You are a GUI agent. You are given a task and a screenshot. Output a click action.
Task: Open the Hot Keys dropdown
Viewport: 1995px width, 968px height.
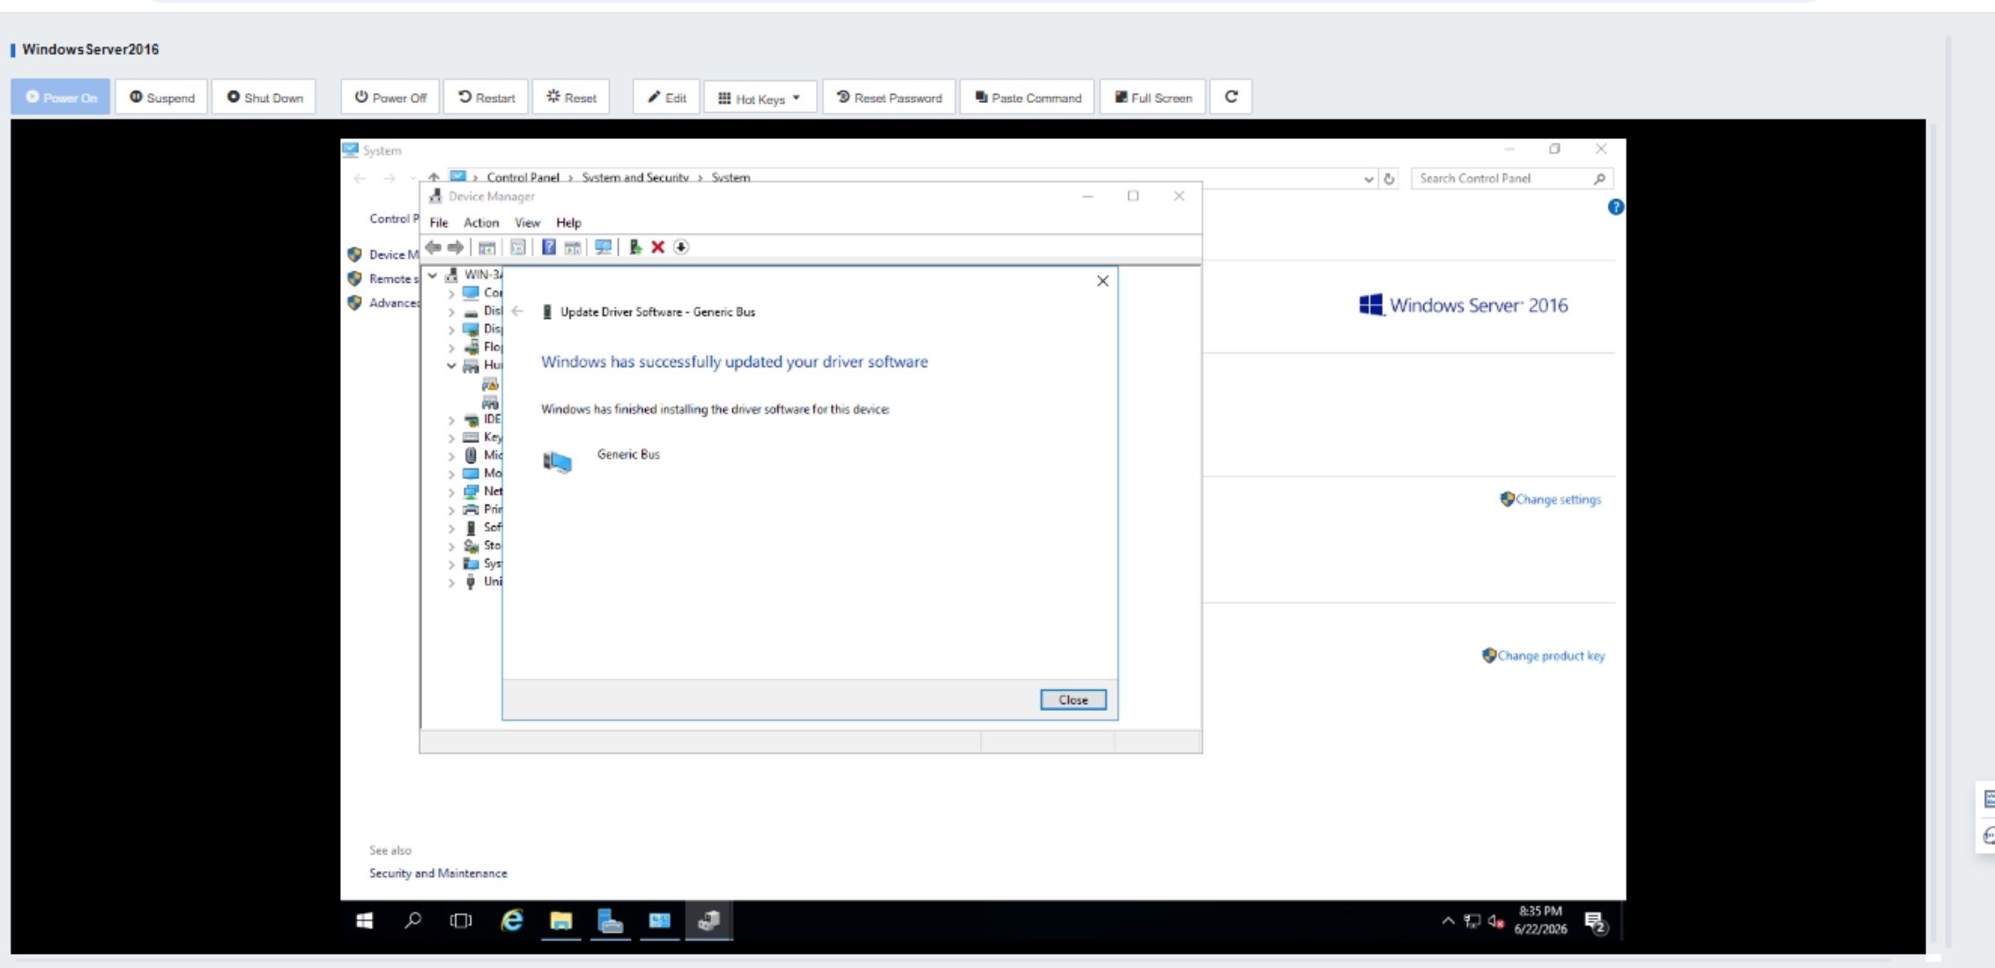pos(760,97)
